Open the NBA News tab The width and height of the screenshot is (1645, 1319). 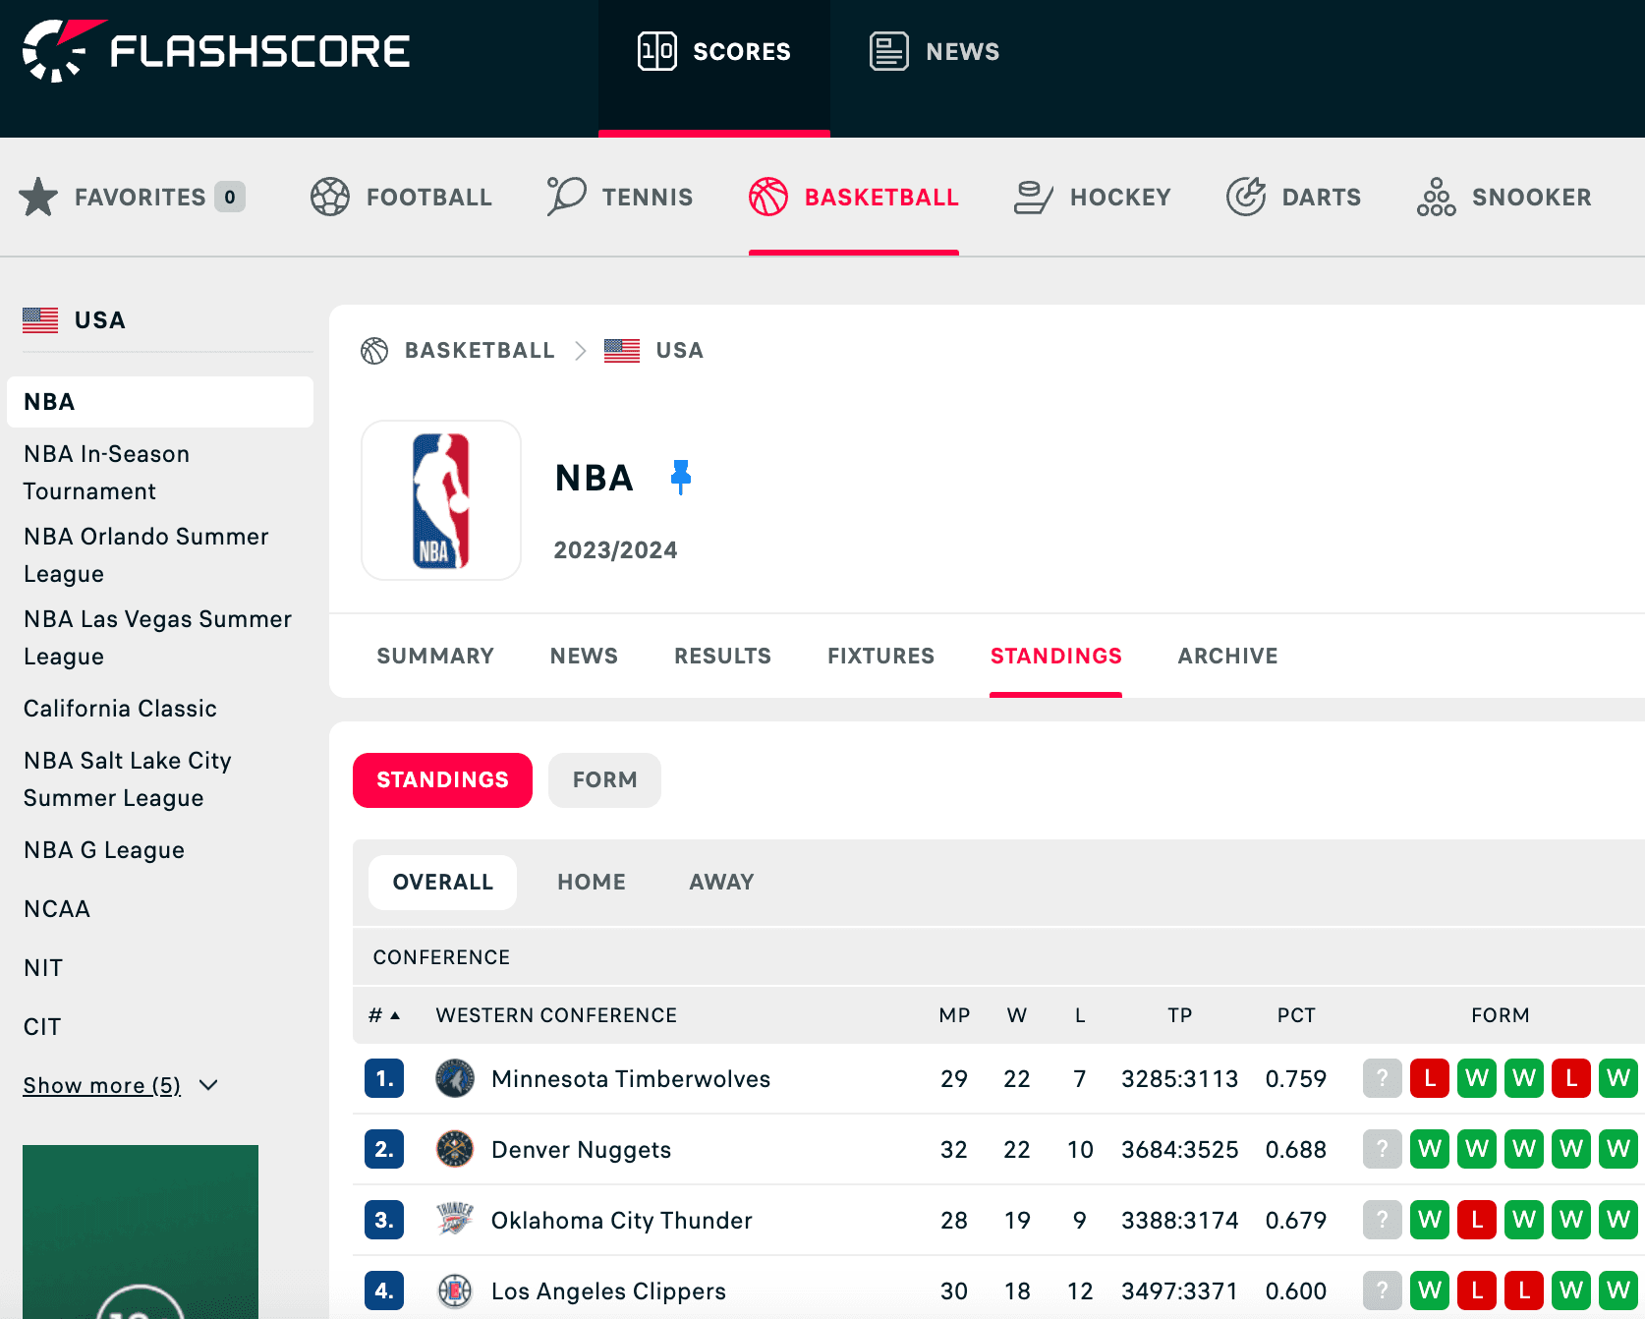584,656
